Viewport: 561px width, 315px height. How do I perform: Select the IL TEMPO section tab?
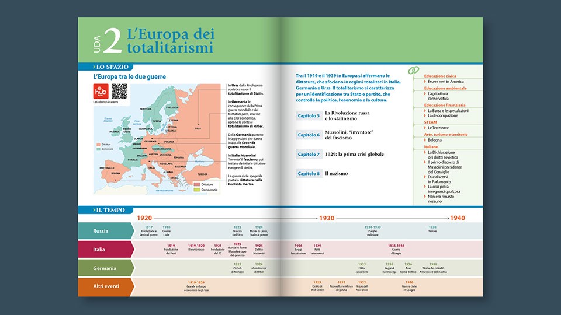coord(106,210)
